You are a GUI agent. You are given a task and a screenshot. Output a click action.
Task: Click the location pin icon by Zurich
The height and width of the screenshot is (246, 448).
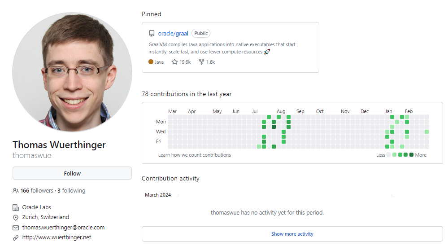coord(16,218)
